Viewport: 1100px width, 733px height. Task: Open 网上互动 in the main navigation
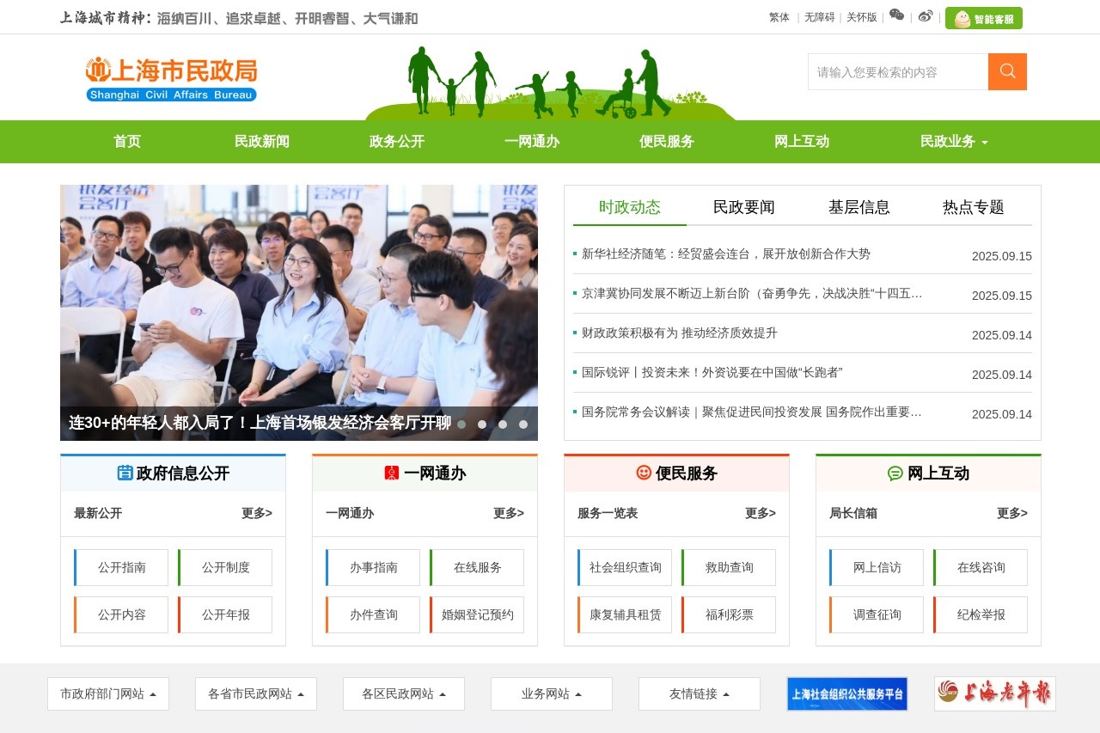(x=801, y=141)
